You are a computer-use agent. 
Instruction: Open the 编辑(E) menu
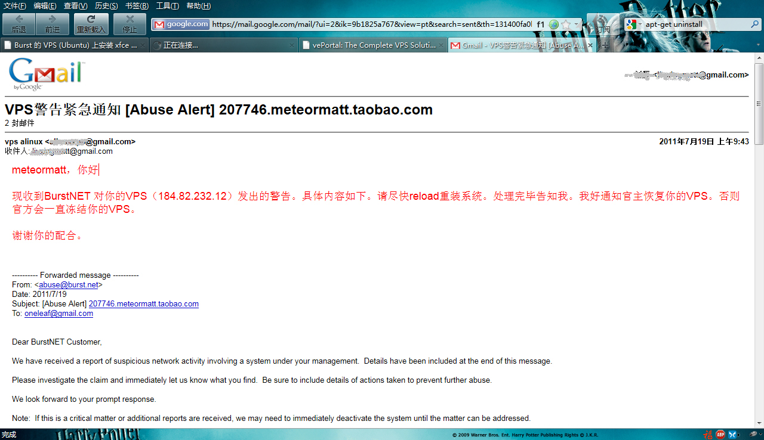[45, 6]
